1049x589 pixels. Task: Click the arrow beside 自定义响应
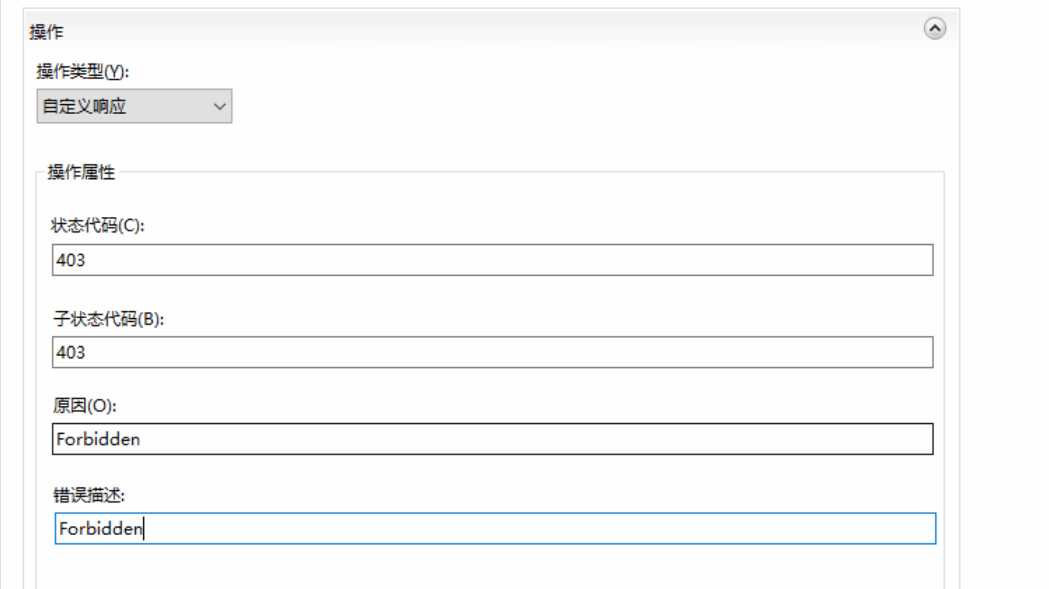pos(220,106)
